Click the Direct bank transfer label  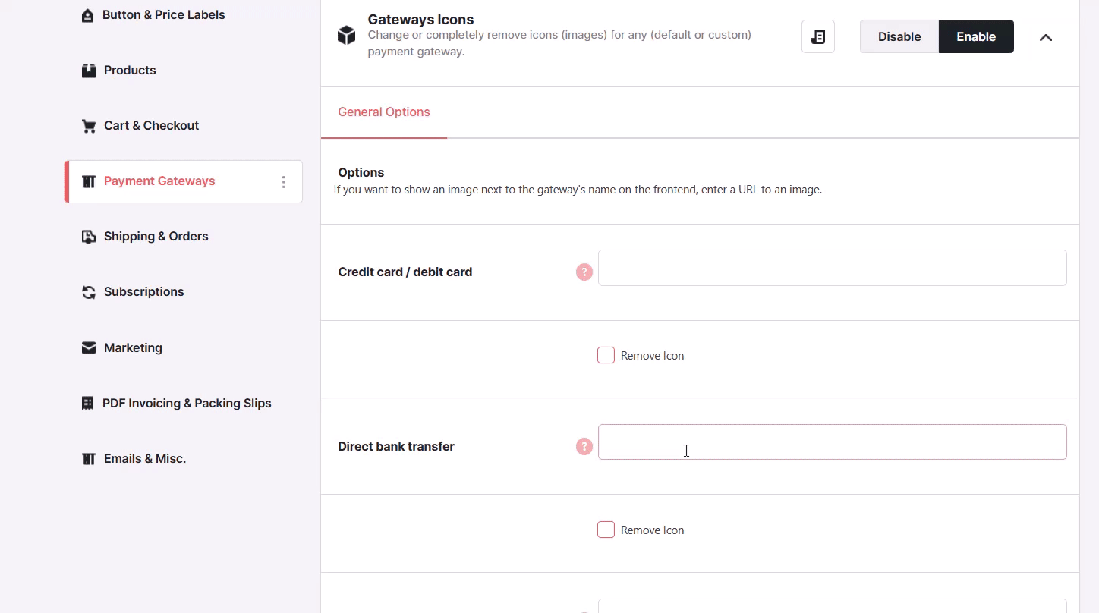396,446
